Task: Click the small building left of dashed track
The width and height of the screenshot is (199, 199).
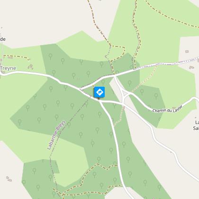Action: coord(10,57)
